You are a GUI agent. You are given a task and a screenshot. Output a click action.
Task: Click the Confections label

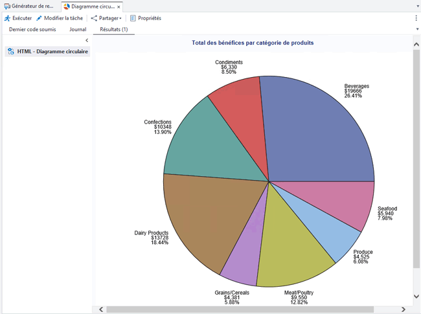(157, 122)
